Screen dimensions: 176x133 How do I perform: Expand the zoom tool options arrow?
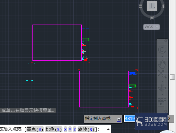[162, 81]
